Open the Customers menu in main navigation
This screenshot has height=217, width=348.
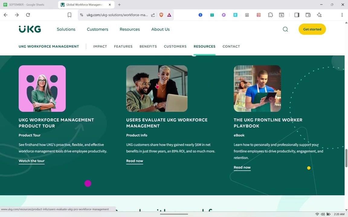98,29
